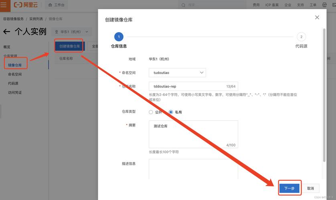Click the 个人实例 page title

tap(30, 32)
